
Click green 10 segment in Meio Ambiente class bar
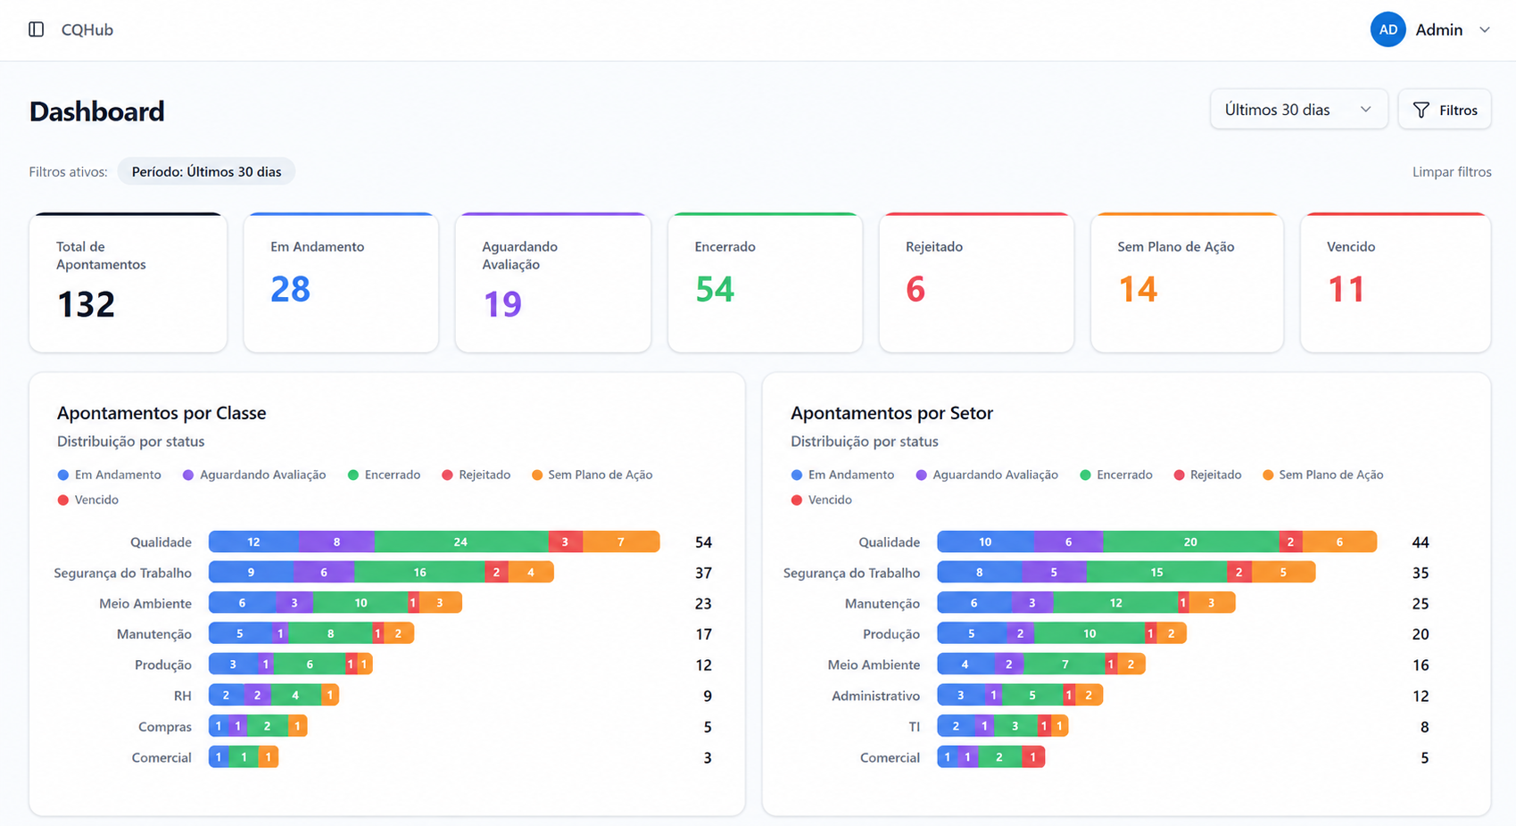(x=360, y=603)
